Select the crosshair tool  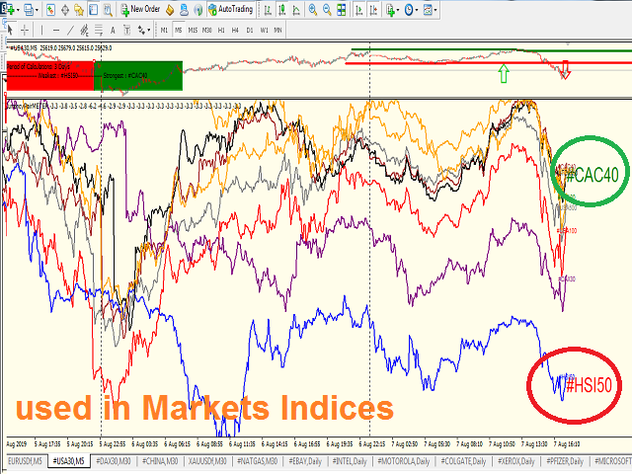point(24,30)
